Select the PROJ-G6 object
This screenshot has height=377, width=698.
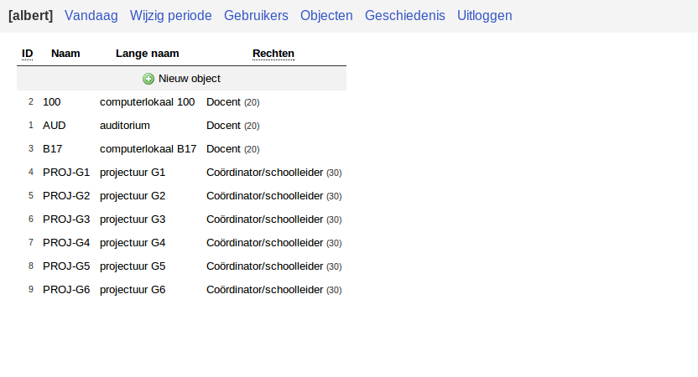tap(65, 290)
